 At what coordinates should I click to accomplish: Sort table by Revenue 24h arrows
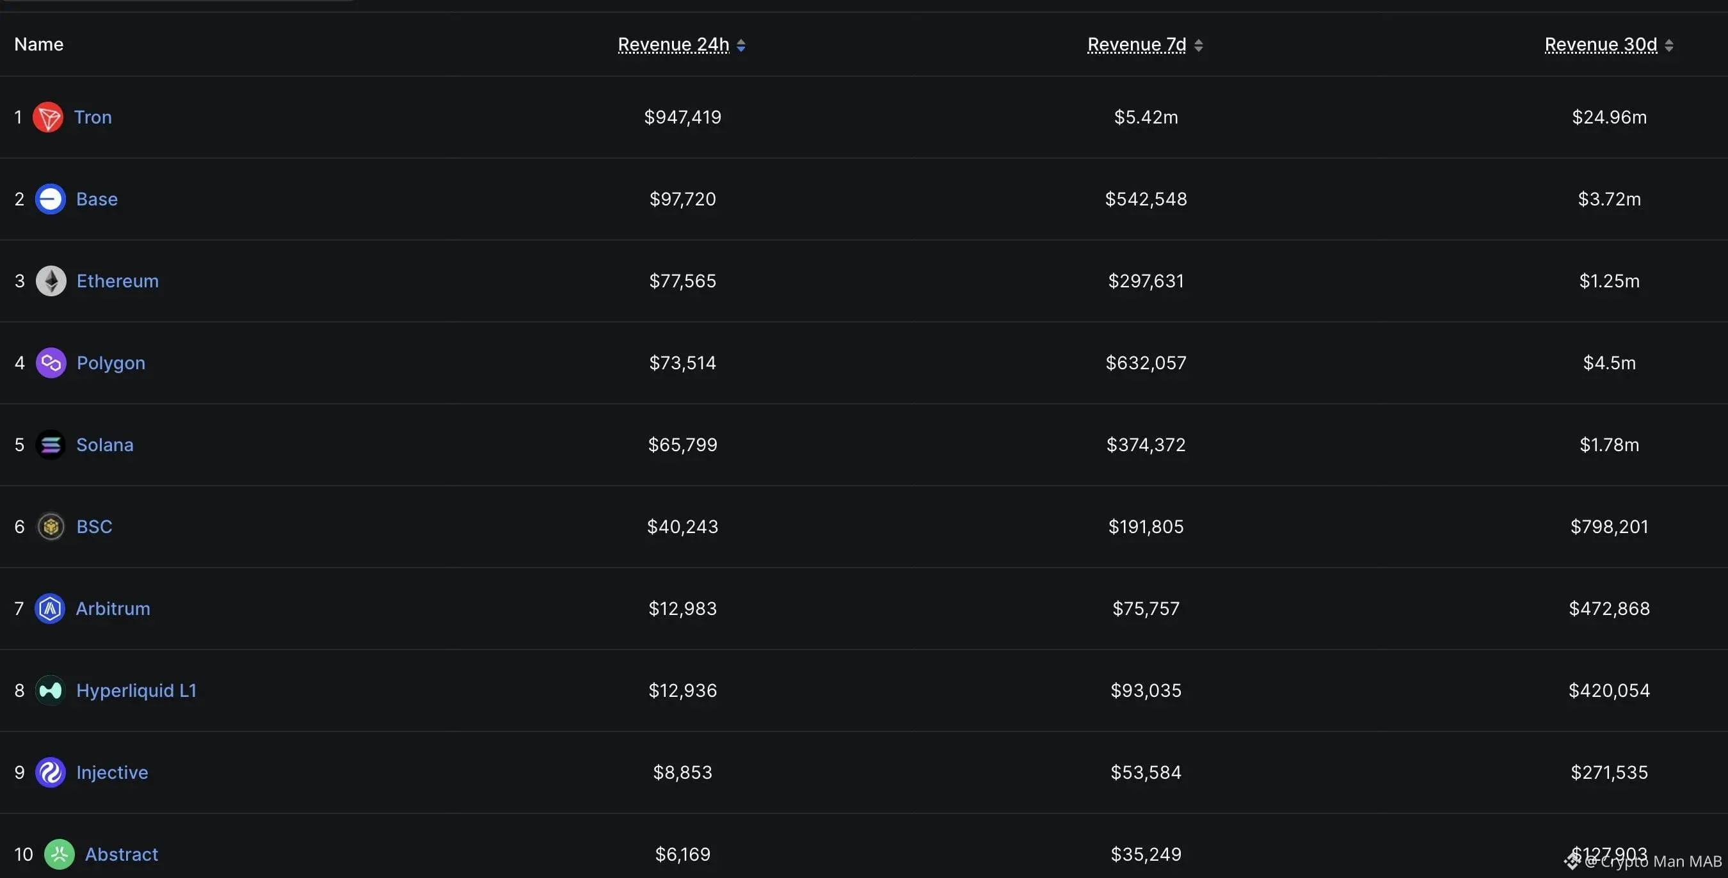(x=741, y=45)
